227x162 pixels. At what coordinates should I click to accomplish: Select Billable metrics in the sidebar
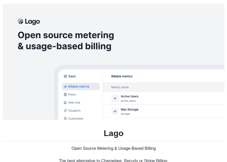click(81, 86)
